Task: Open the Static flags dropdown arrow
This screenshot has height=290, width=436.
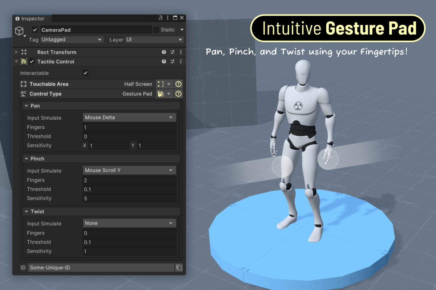Action: coord(182,30)
